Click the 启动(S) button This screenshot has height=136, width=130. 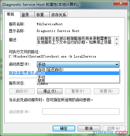tap(22, 91)
